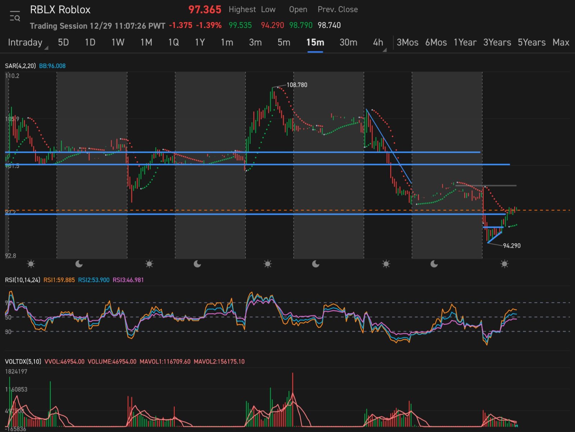Click the current price 97.365
Screen dimensions: 575x432
(x=205, y=10)
